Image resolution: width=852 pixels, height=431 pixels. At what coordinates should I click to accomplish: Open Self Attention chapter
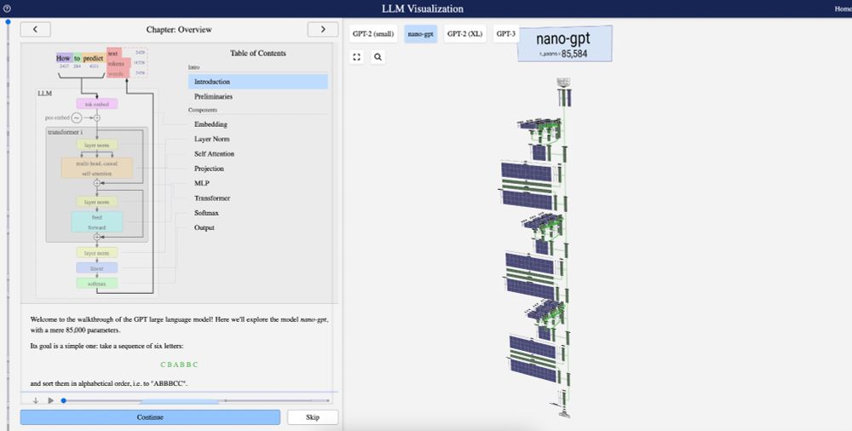215,154
